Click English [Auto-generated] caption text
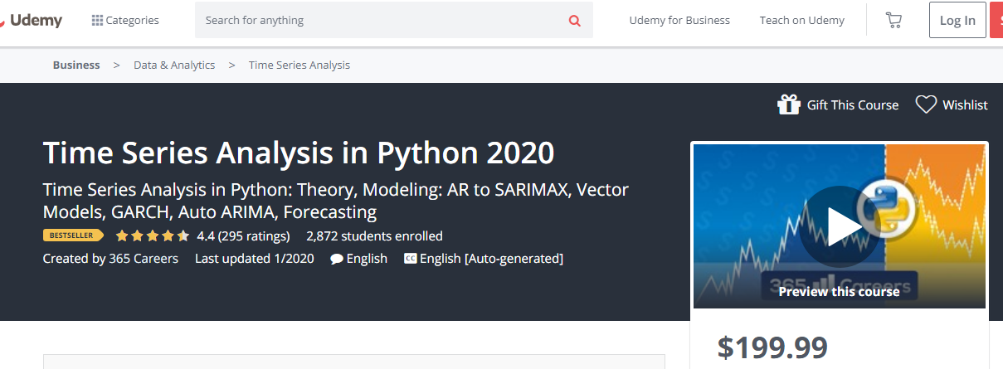Viewport: 1003px width, 369px height. (x=491, y=258)
